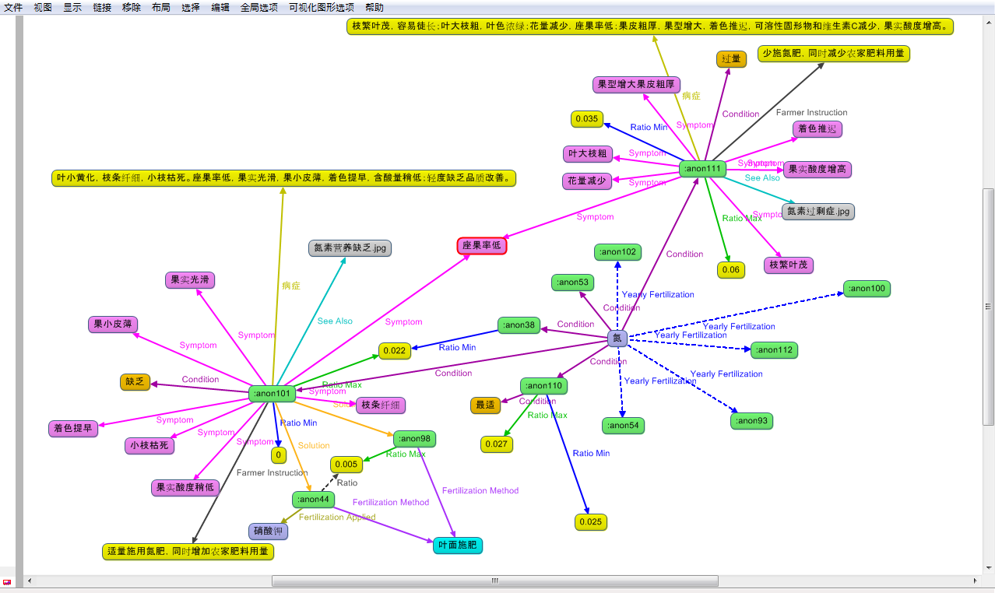Select the cyan 叶面施肥 node
Image resolution: width=995 pixels, height=593 pixels.
click(x=457, y=546)
